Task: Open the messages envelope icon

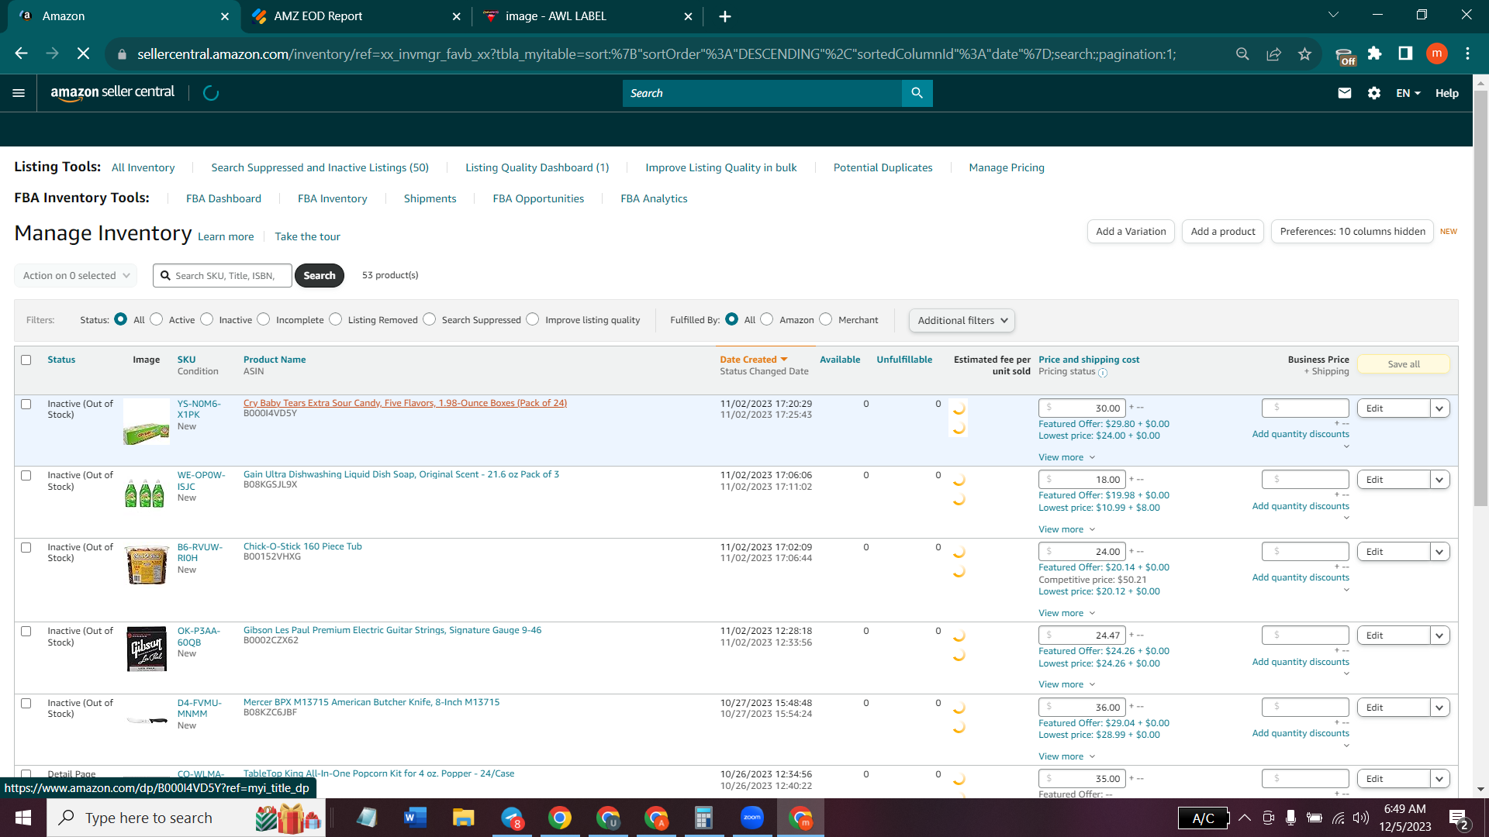Action: pos(1345,93)
